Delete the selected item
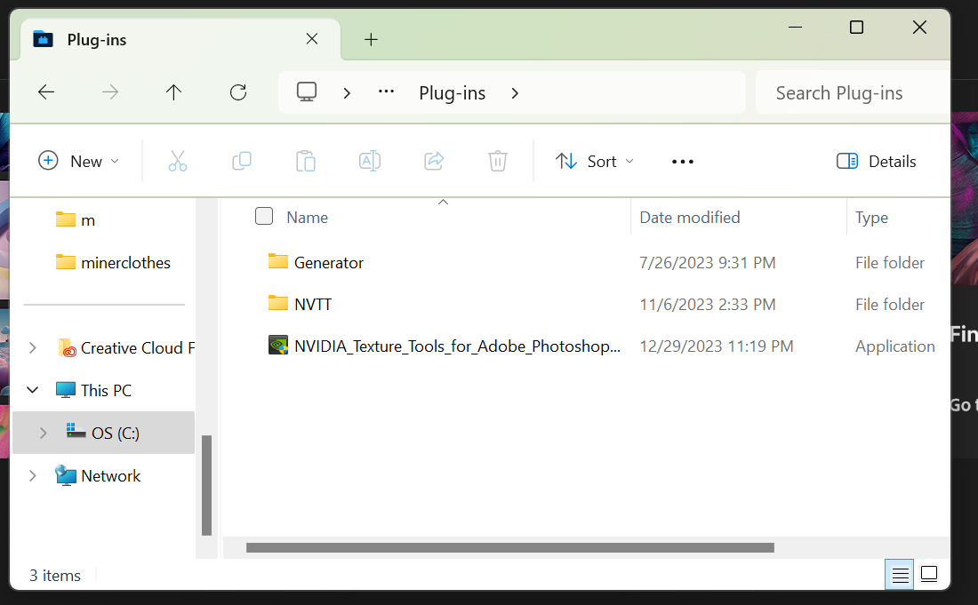This screenshot has height=605, width=978. (497, 161)
